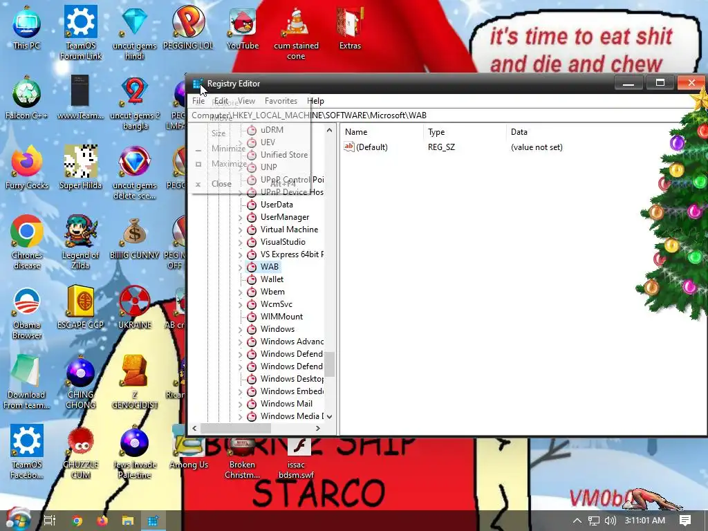
Task: Open the cum stained cone VLC icon
Action: 296,32
